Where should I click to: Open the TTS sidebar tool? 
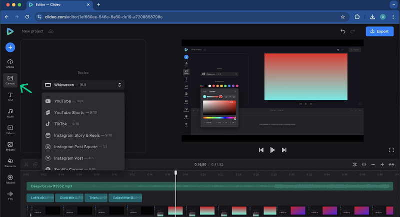click(10, 196)
